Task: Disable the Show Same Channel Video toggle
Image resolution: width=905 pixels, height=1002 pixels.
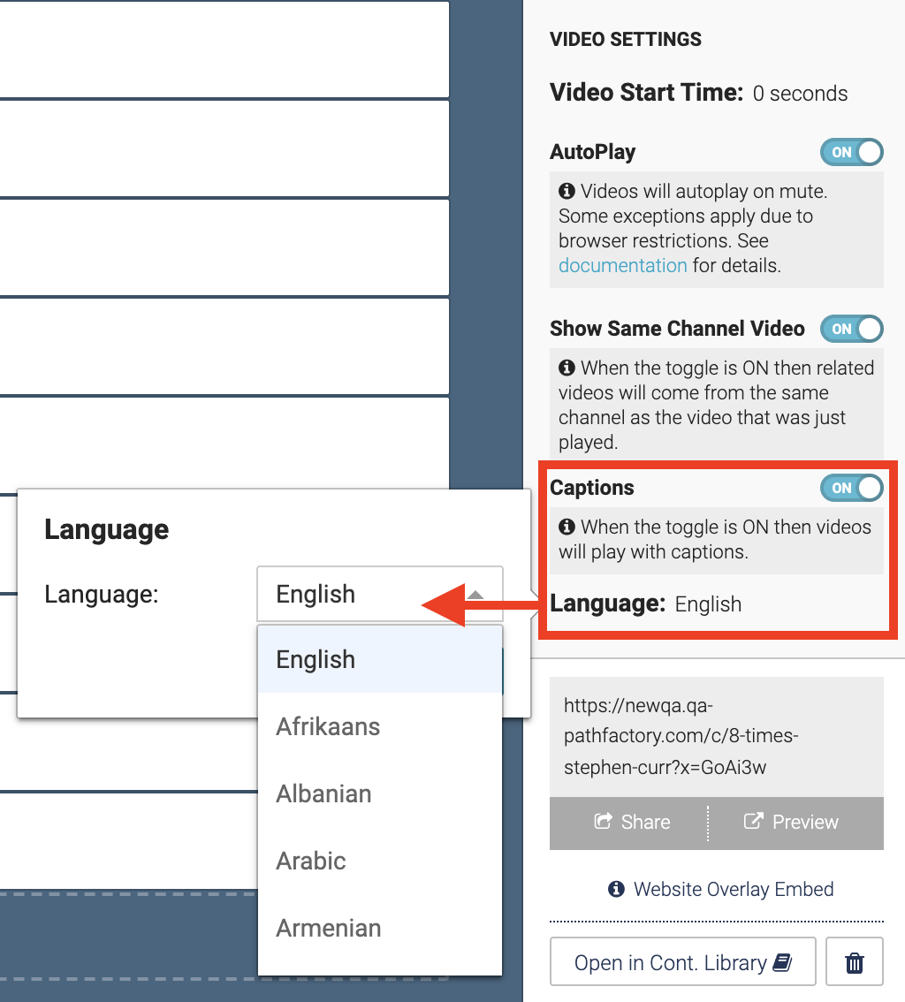Action: 851,329
